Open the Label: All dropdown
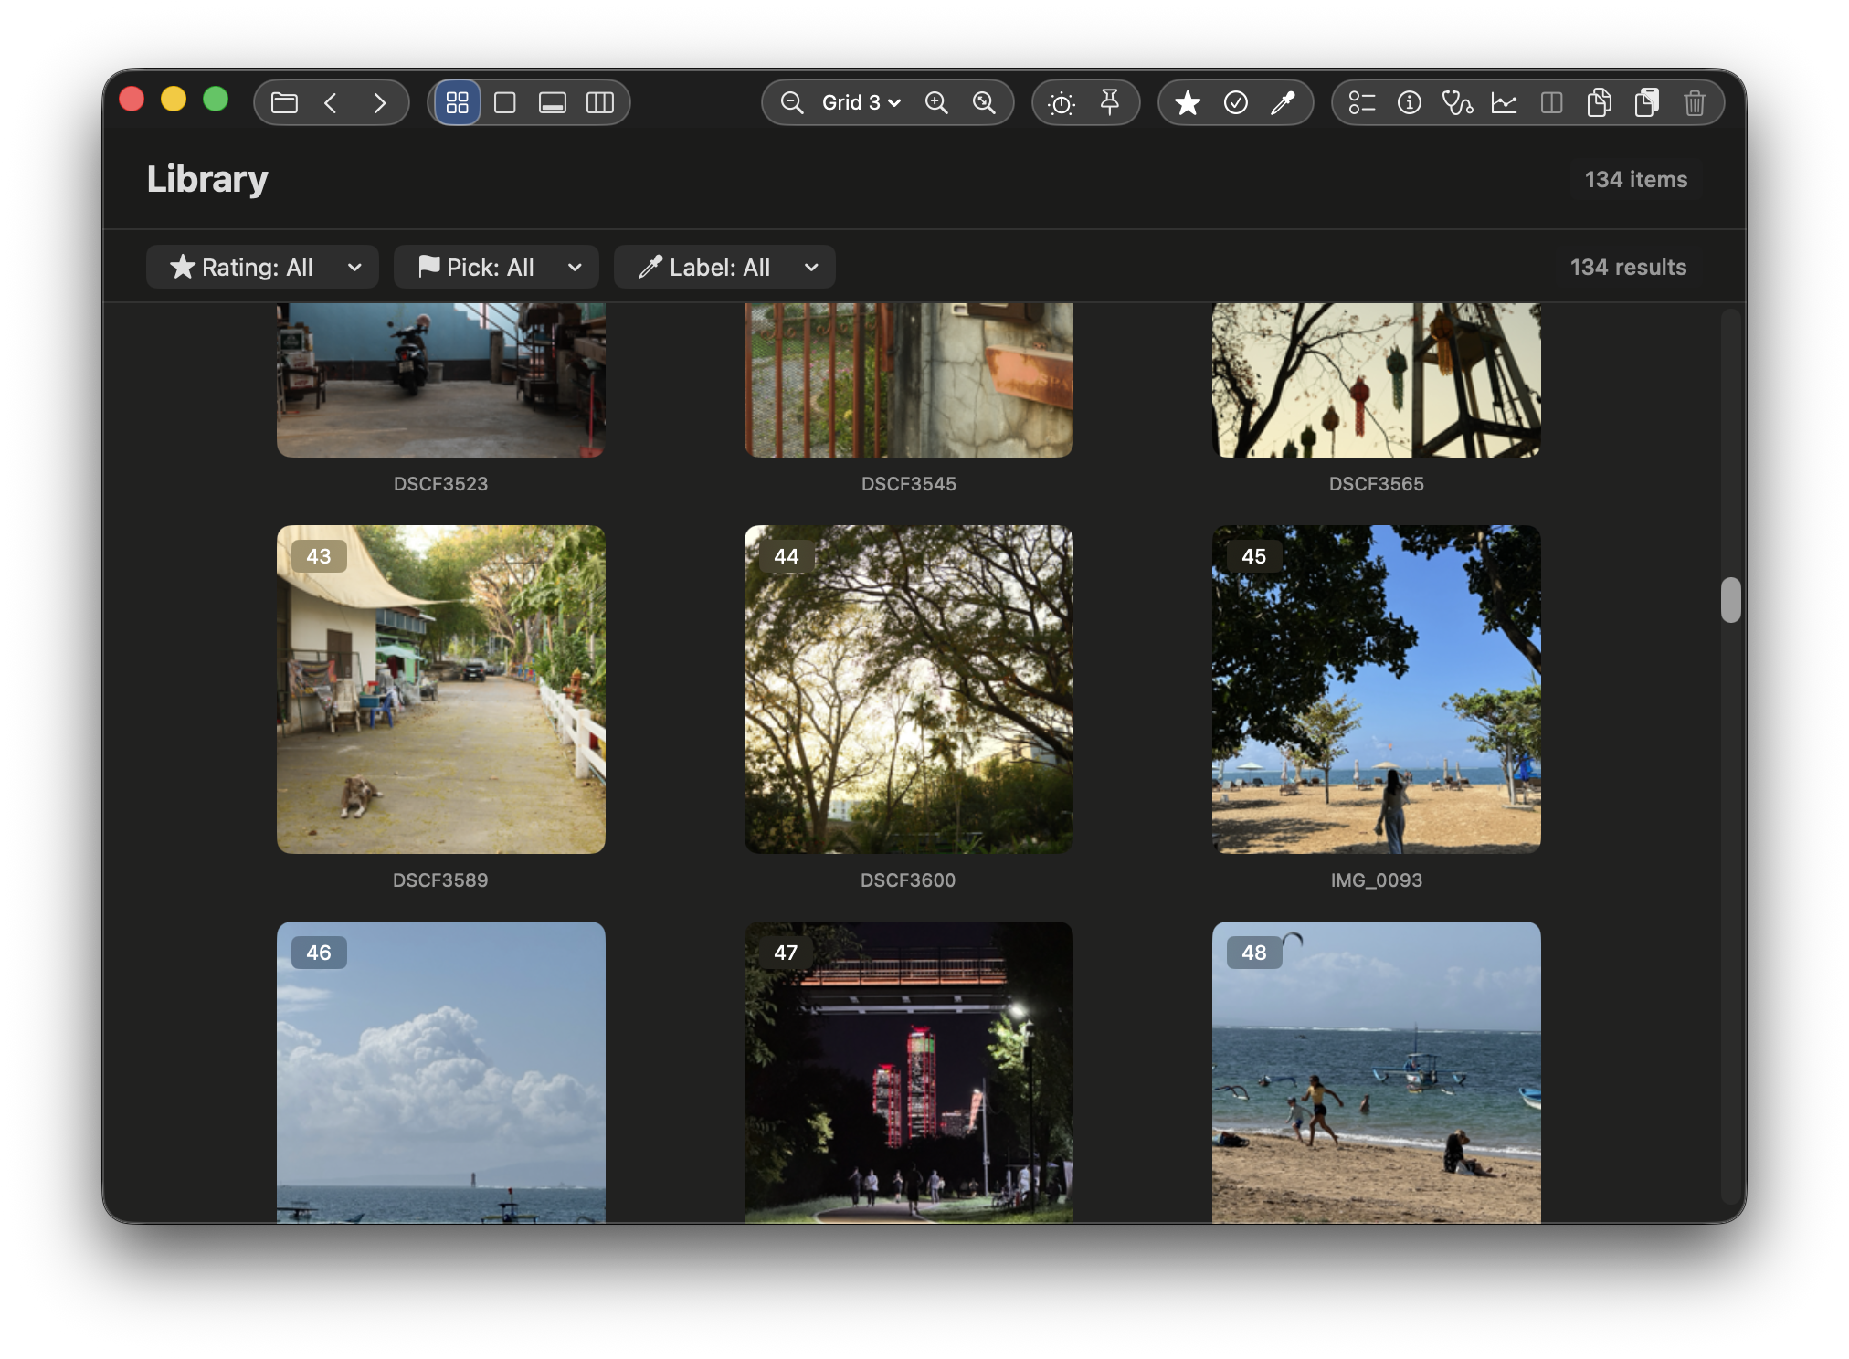 724,267
